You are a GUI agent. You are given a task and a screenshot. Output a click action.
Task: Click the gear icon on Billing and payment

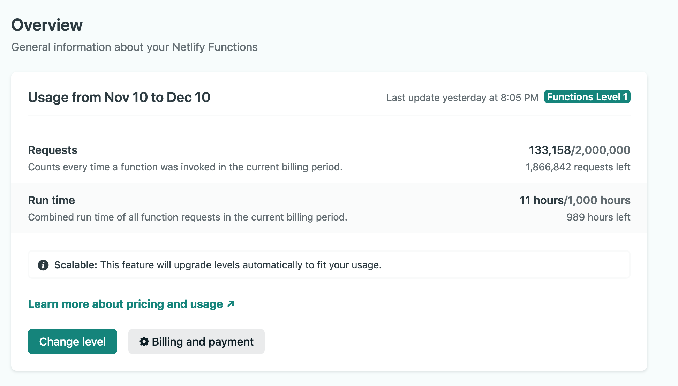point(144,341)
